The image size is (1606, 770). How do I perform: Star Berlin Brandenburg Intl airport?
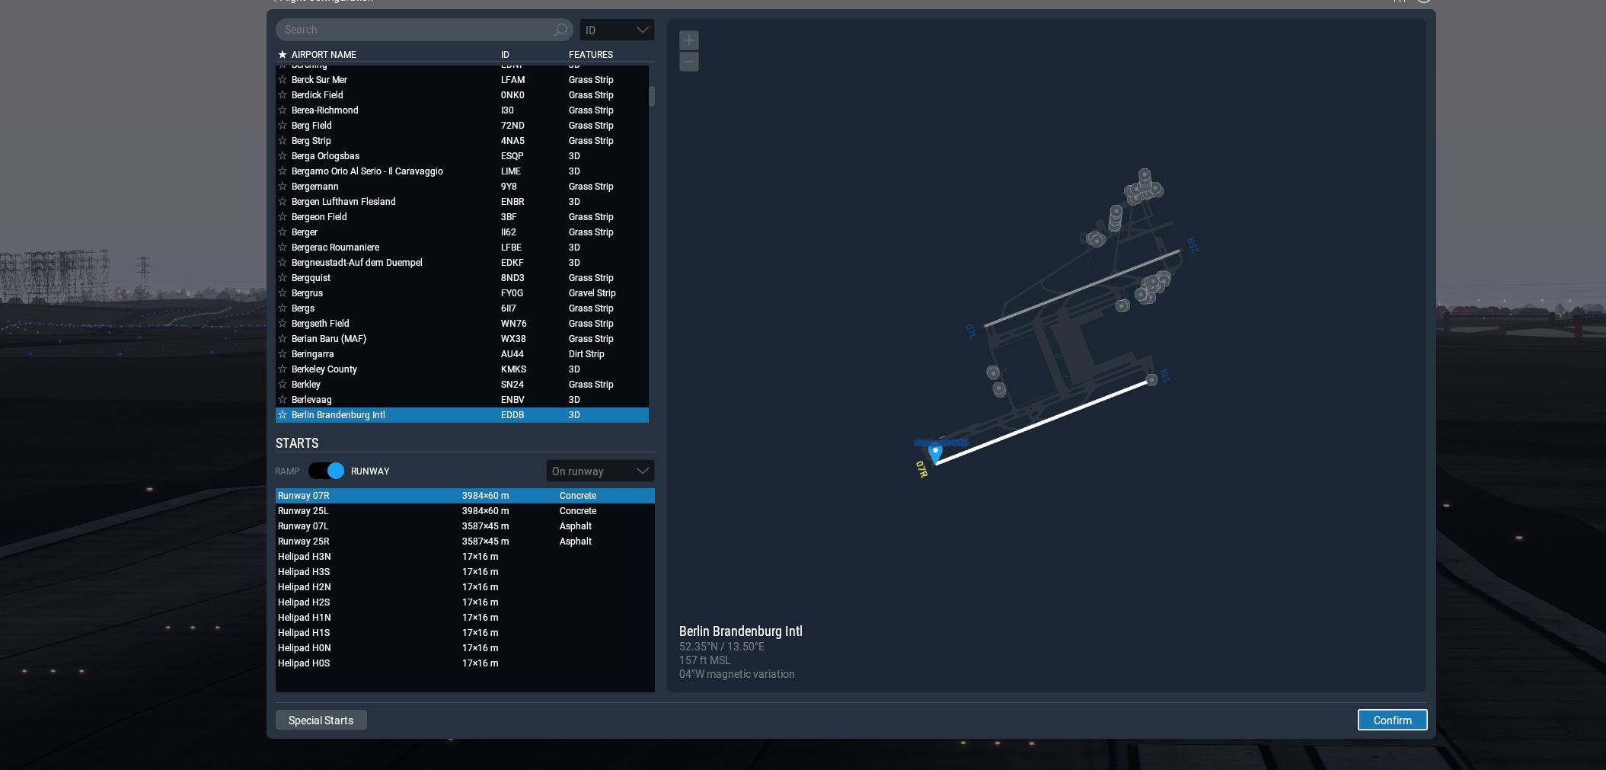pyautogui.click(x=283, y=414)
